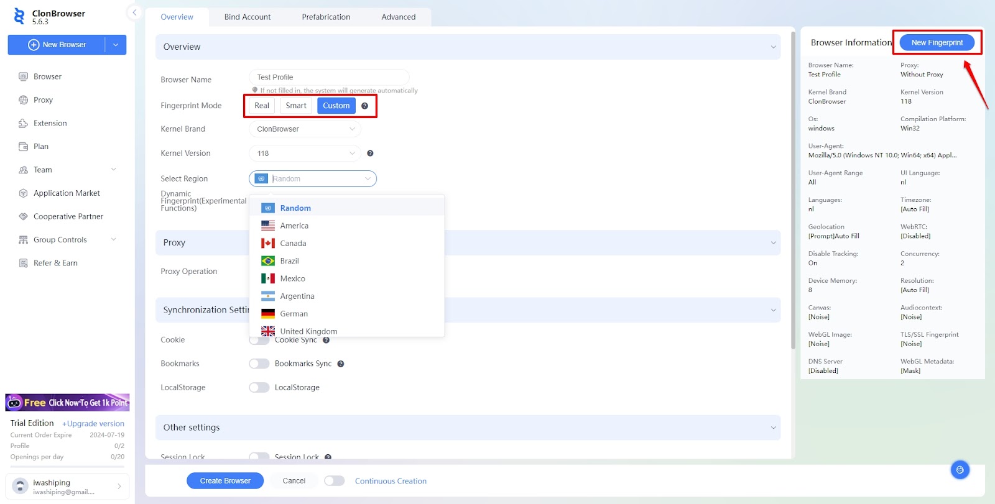Switch to the Bind Account tab
This screenshot has width=995, height=504.
tap(248, 17)
